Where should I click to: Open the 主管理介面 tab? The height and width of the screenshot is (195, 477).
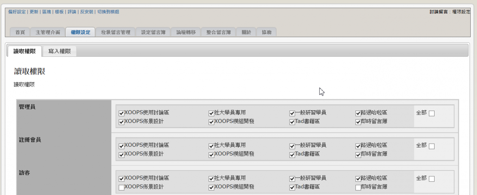click(x=48, y=32)
